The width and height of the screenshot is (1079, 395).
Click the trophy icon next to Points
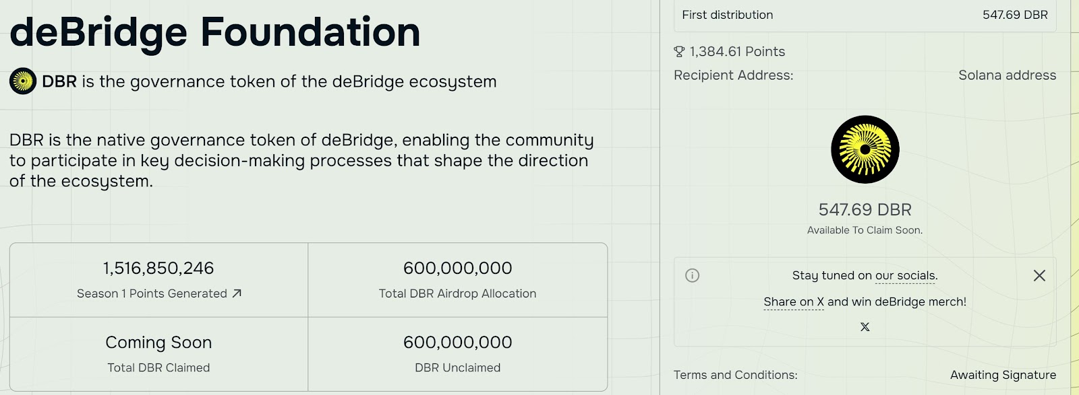[679, 52]
